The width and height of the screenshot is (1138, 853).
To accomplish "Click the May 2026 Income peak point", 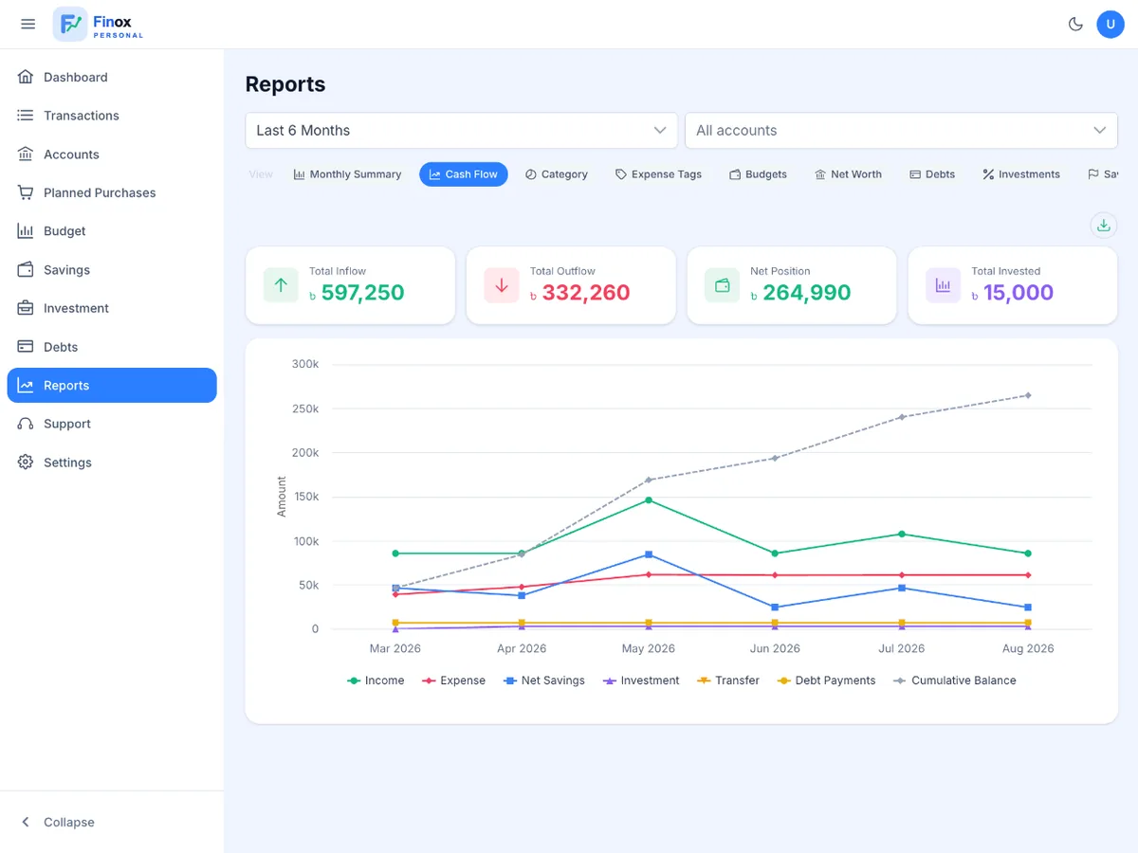I will coord(649,499).
